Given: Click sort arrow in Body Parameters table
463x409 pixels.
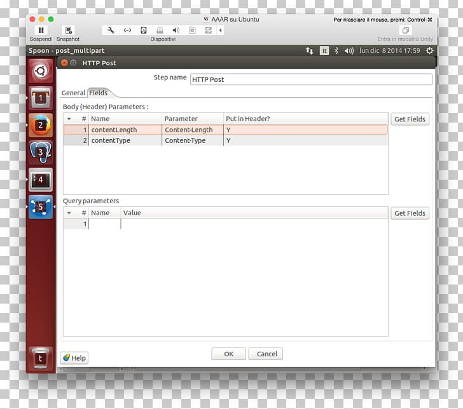Looking at the screenshot, I should point(69,119).
